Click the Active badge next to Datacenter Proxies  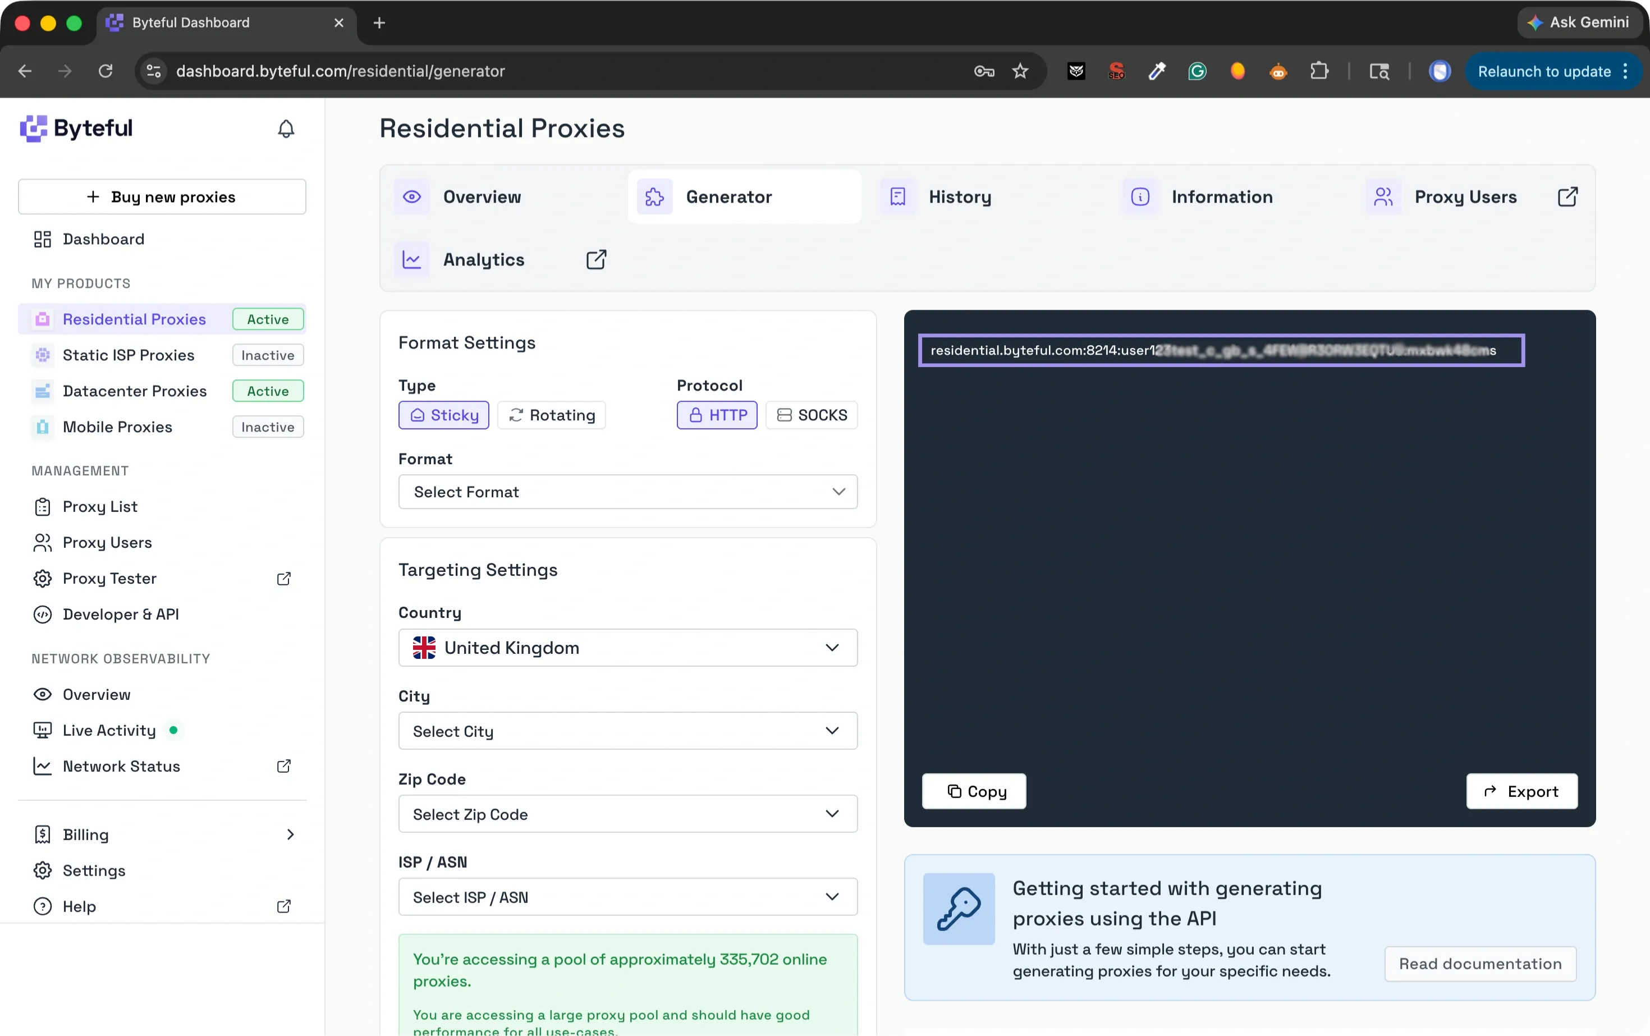(268, 391)
